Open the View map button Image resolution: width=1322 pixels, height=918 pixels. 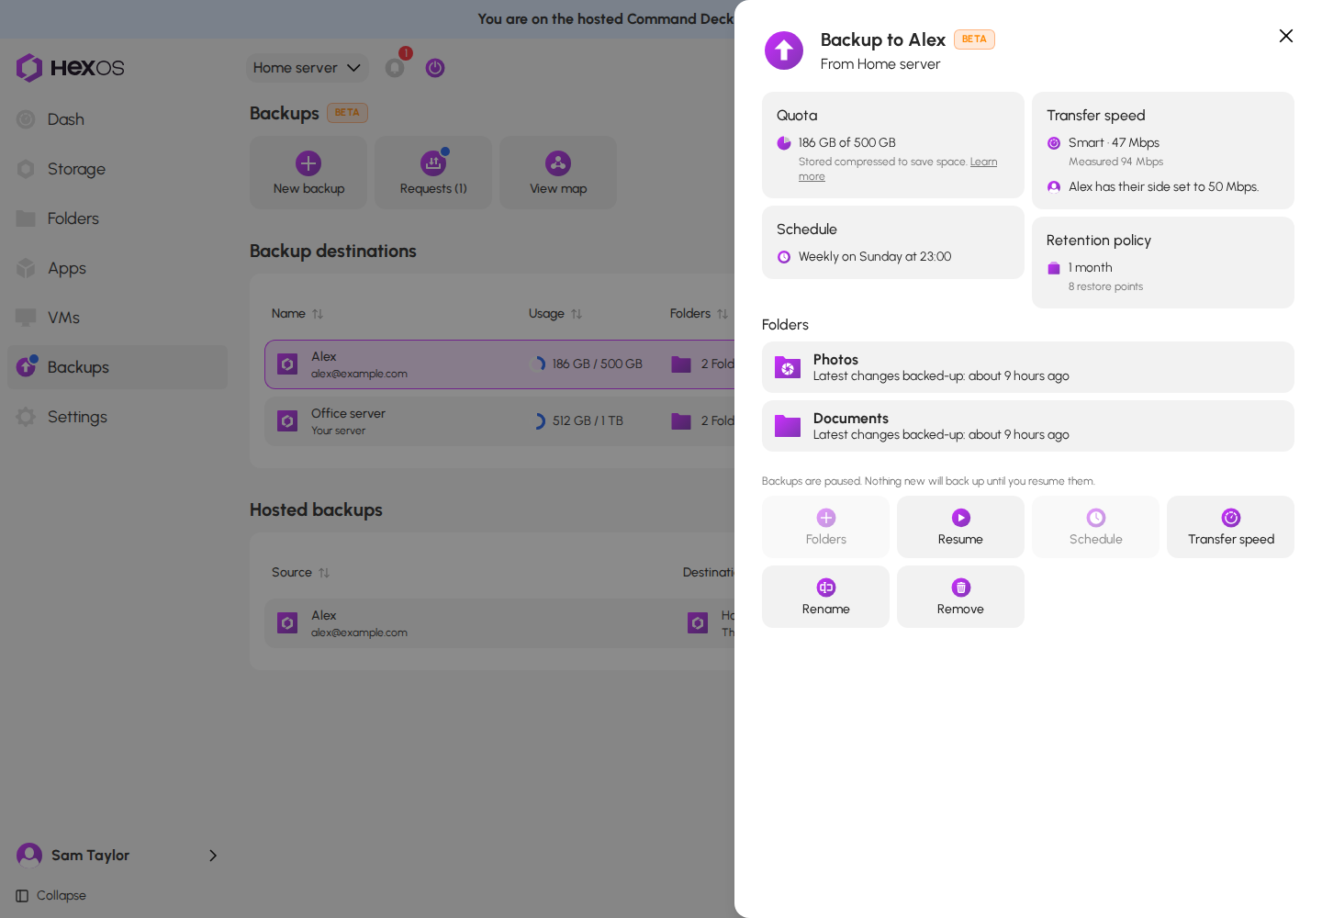coord(558,173)
